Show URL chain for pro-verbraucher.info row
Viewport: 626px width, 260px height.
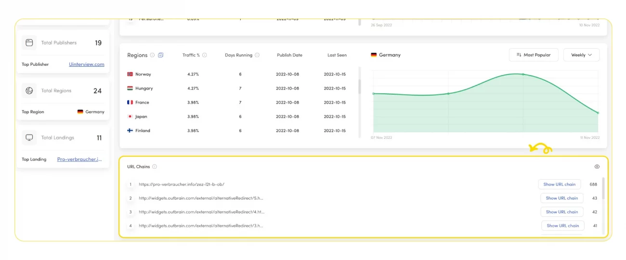(x=560, y=185)
